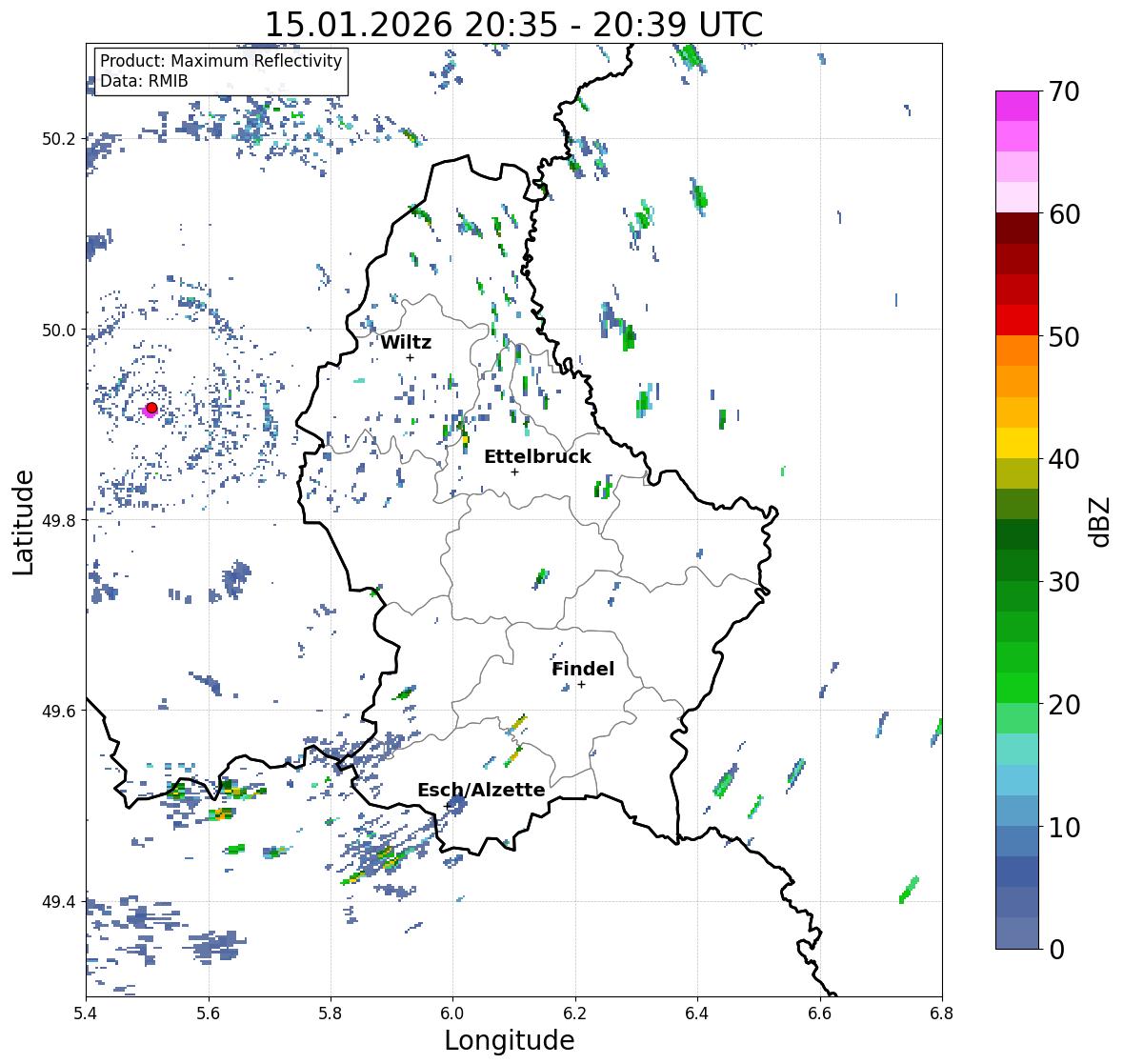1123x1064 pixels.
Task: Click the 49.4 latitude tick label
Action: pos(59,902)
